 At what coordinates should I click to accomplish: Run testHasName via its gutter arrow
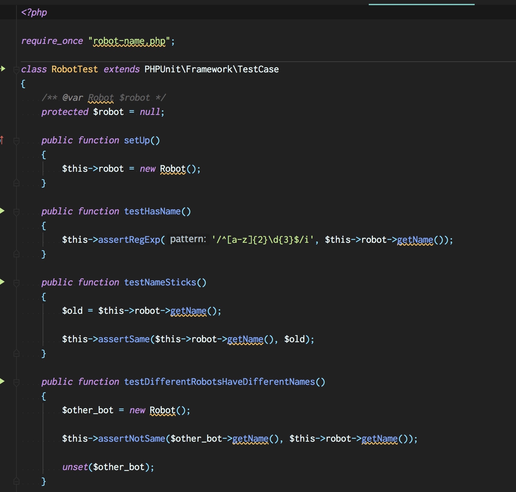[x=3, y=211]
